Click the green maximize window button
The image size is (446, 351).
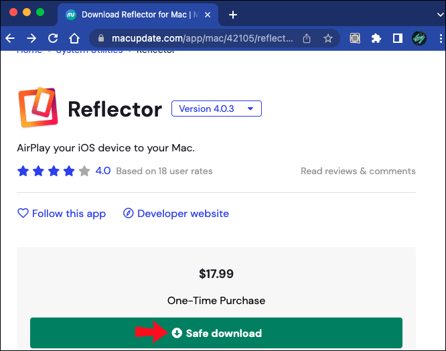(40, 12)
